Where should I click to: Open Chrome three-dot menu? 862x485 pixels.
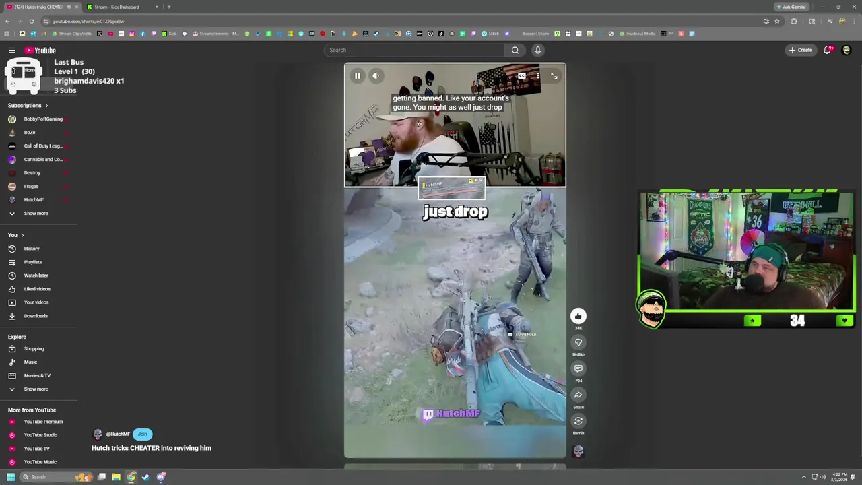[854, 22]
